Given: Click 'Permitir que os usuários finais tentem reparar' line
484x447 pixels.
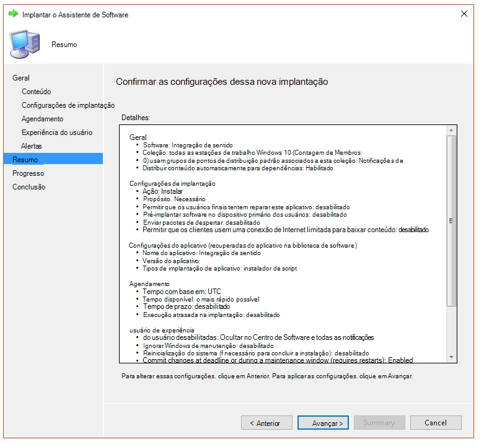Looking at the screenshot, I should [x=246, y=207].
